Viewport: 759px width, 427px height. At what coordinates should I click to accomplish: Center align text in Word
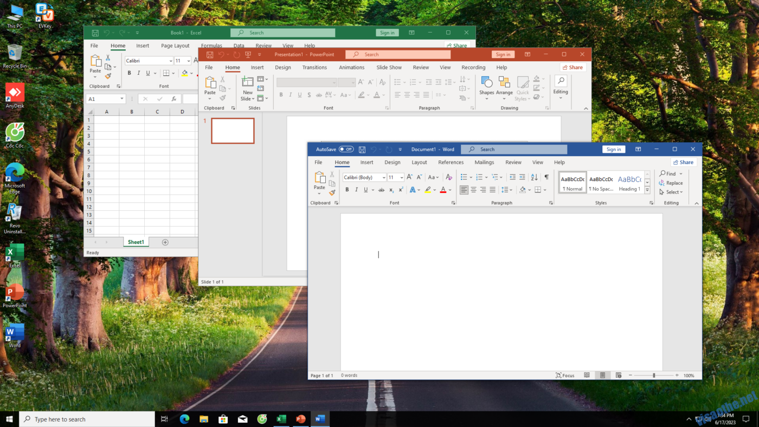(473, 190)
